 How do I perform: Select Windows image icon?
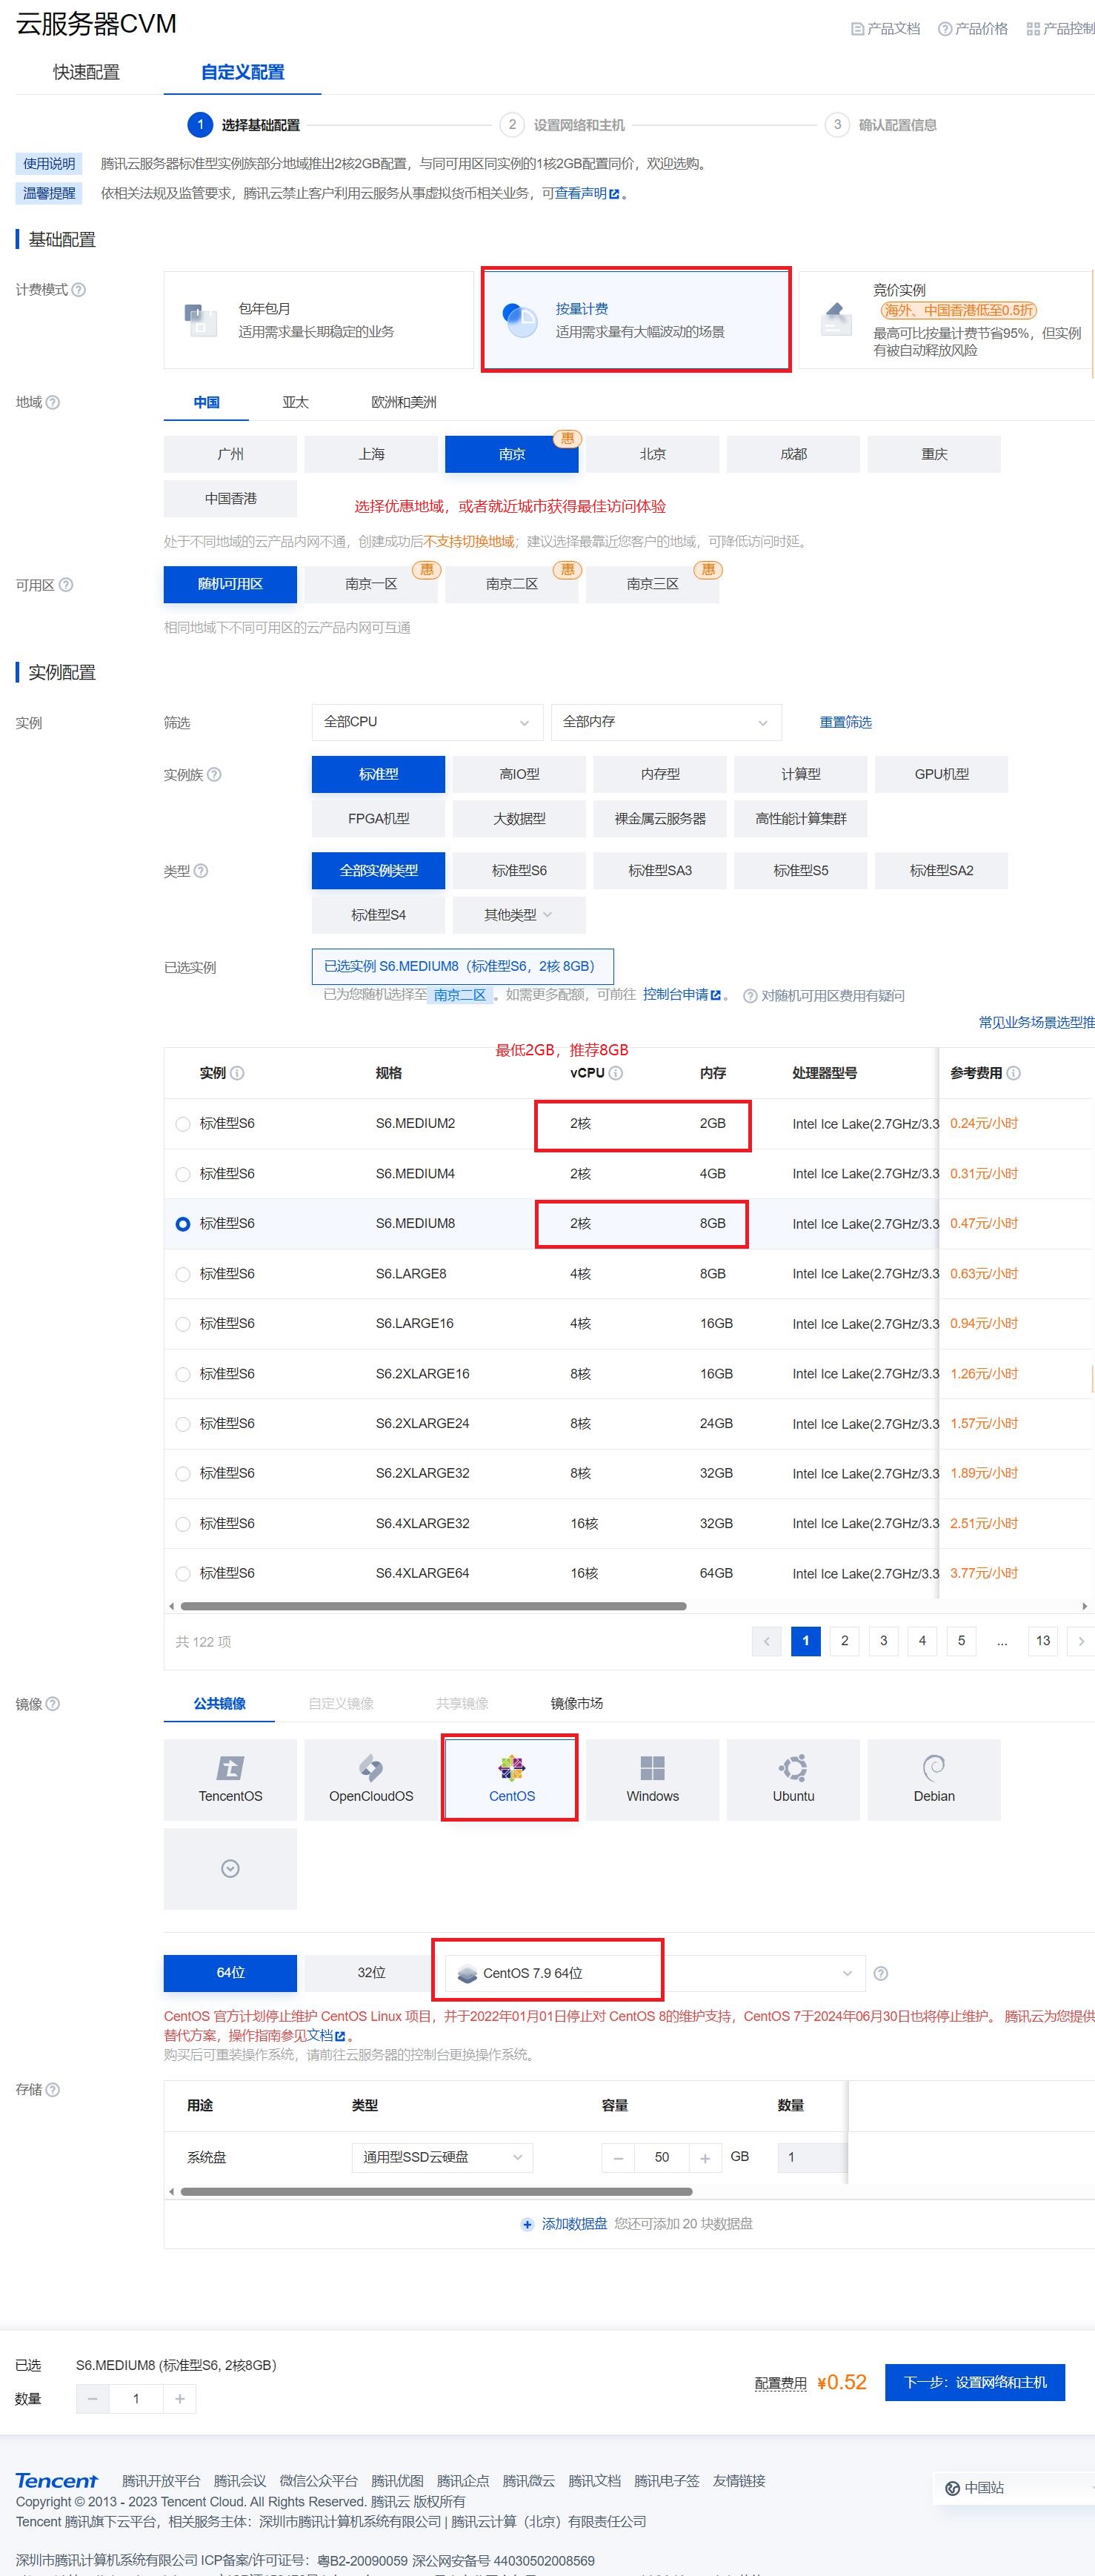point(653,1768)
